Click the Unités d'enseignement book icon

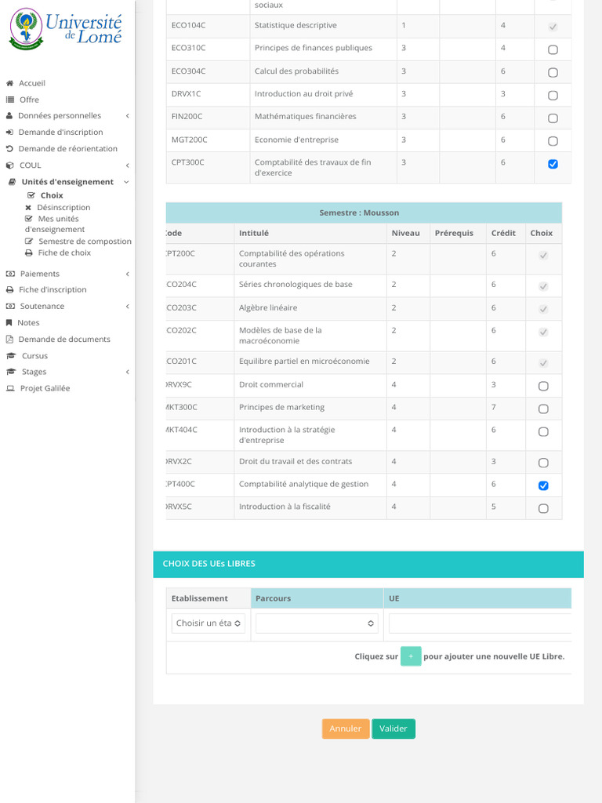point(13,182)
